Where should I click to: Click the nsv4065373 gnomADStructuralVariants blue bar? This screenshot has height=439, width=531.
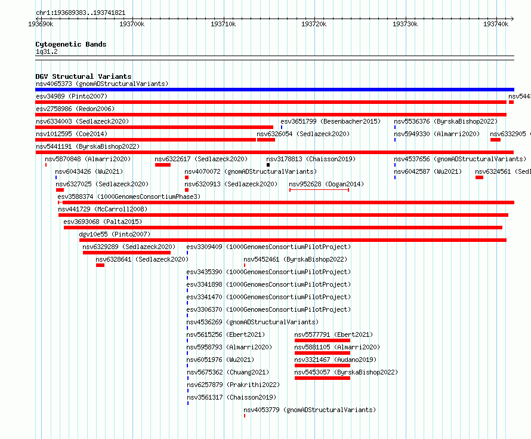274,90
